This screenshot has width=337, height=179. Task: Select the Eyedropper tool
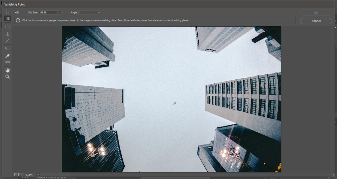coord(8,56)
